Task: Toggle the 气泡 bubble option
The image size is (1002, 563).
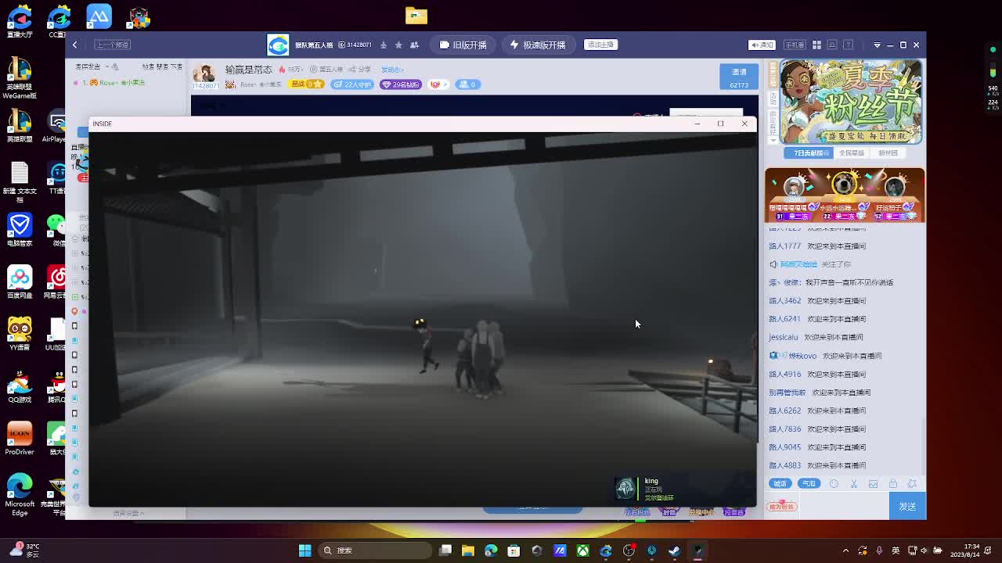Action: click(x=809, y=484)
